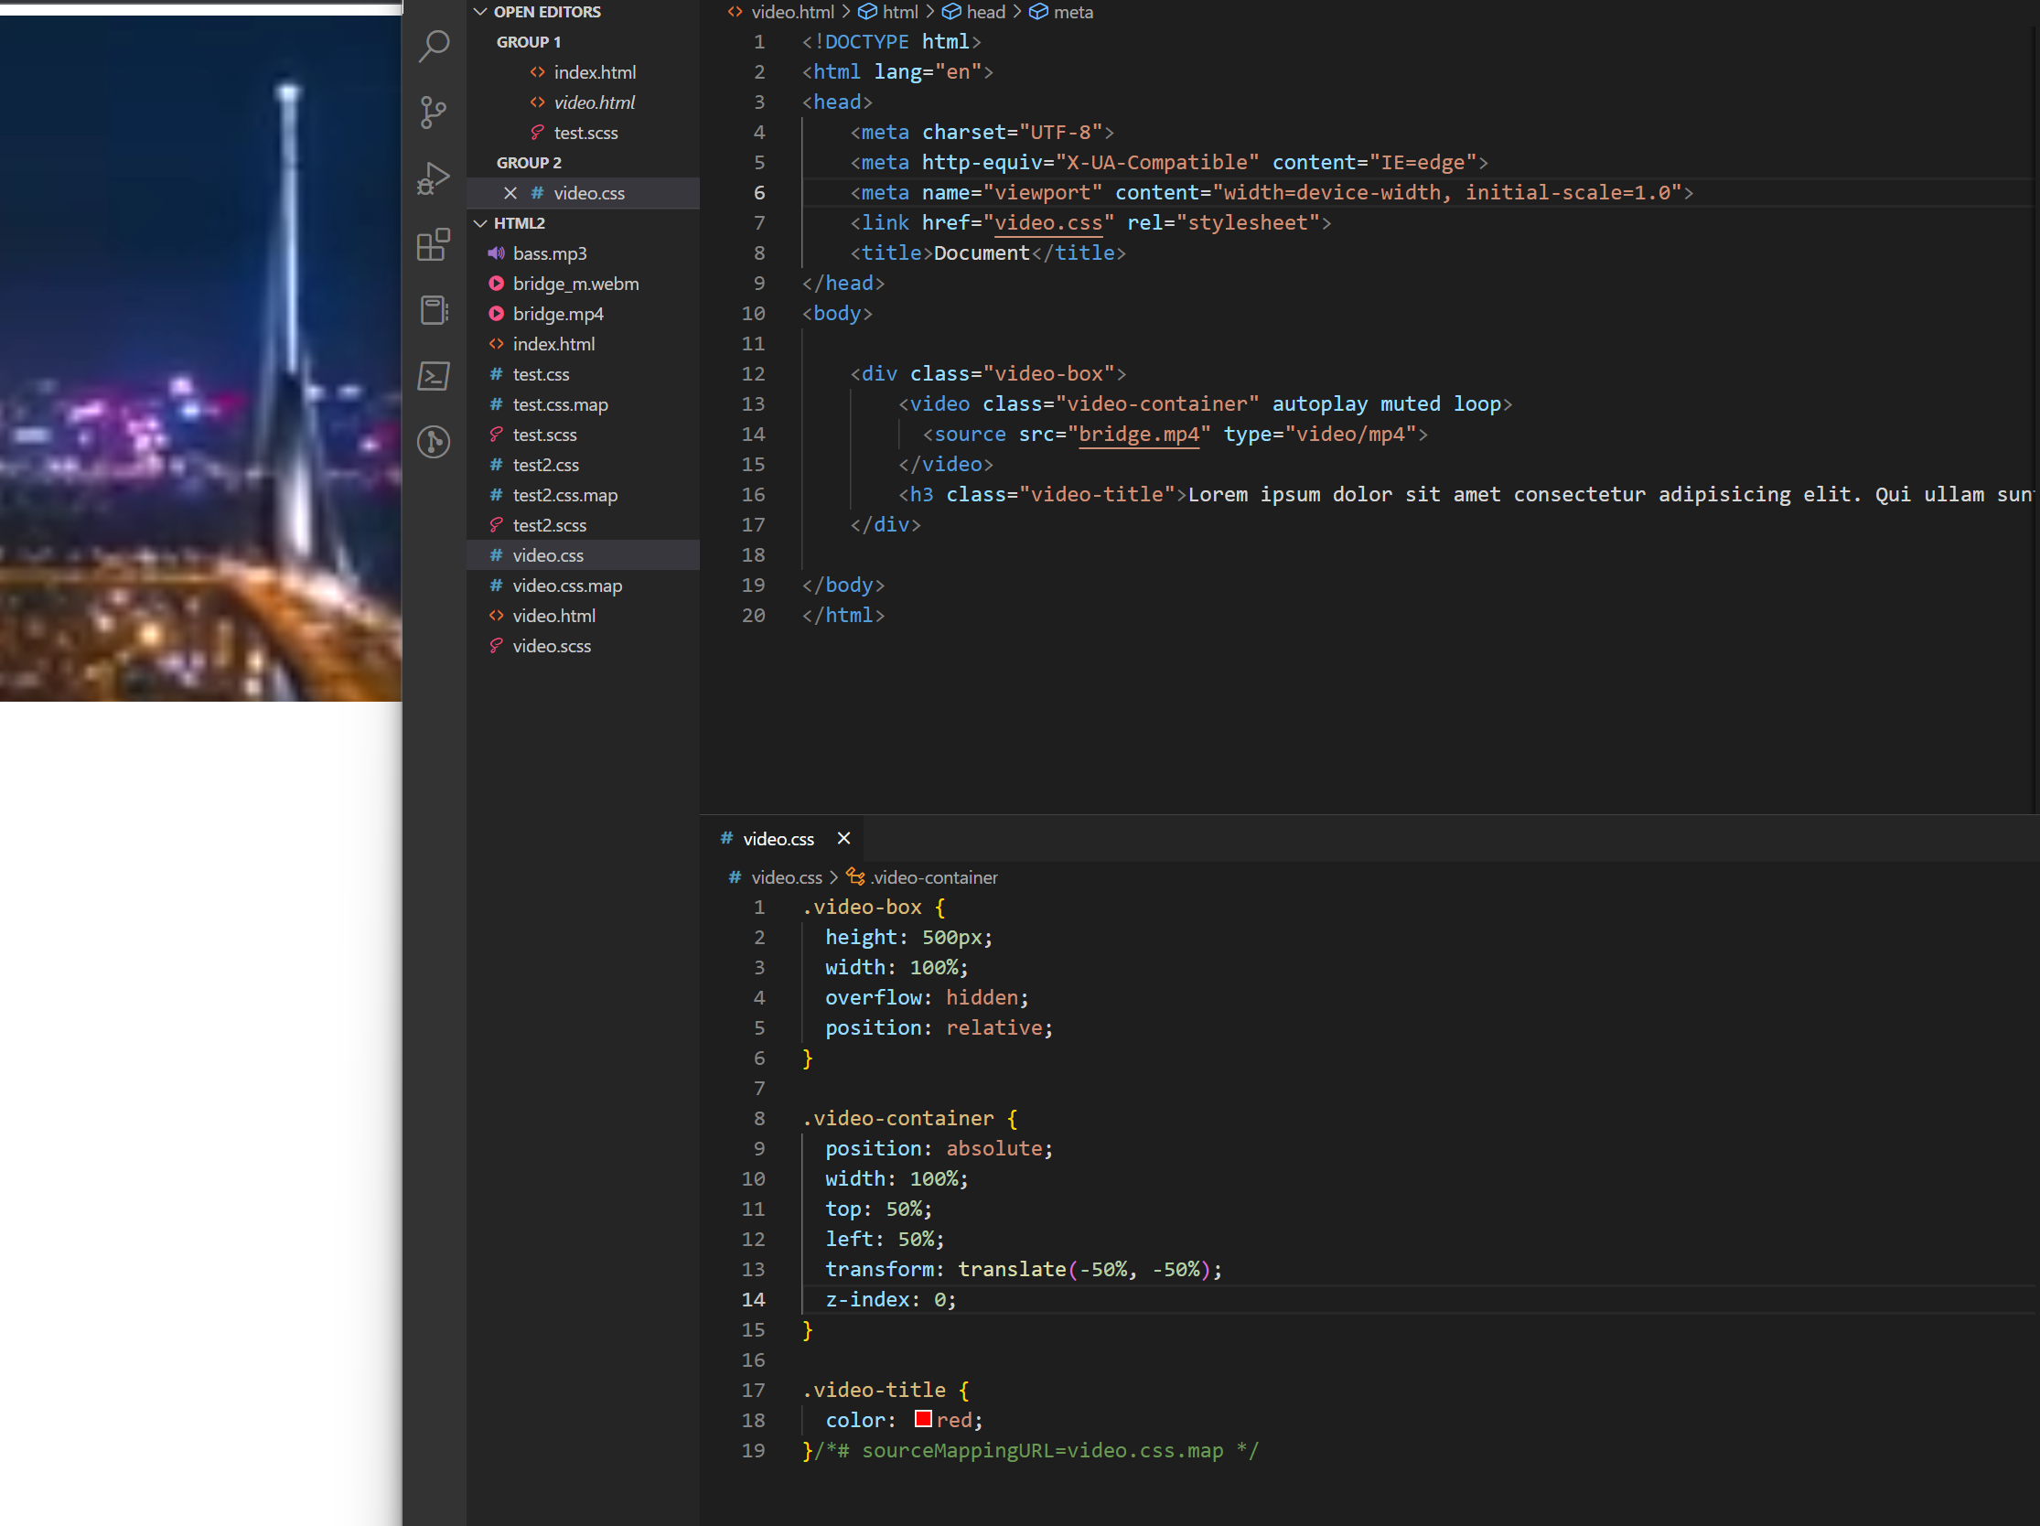This screenshot has height=1526, width=2040.
Task: Click the .video-title selector in CSS
Action: coord(873,1390)
